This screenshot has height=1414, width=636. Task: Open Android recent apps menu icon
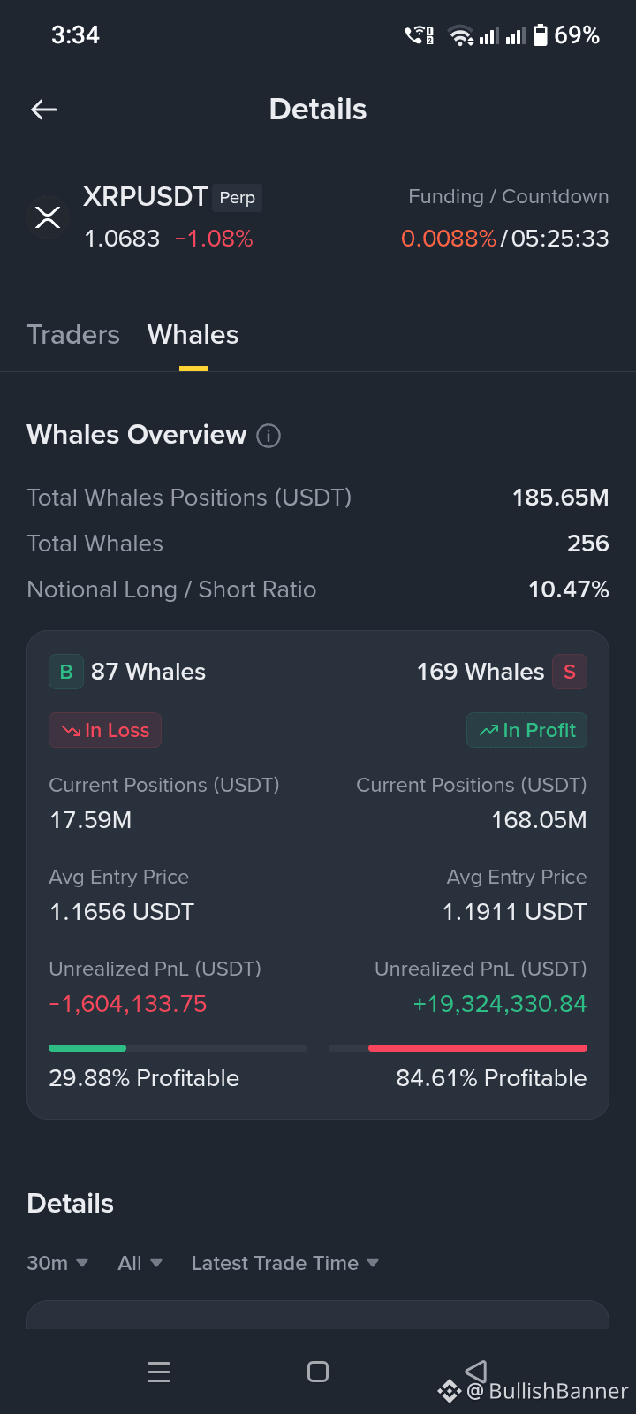coord(159,1372)
